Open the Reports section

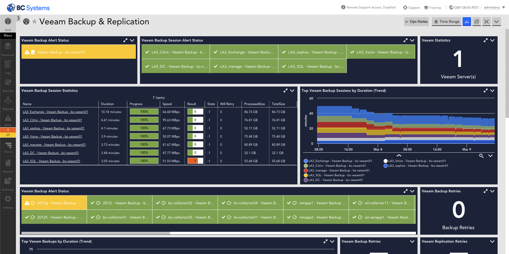pyautogui.click(x=8, y=165)
